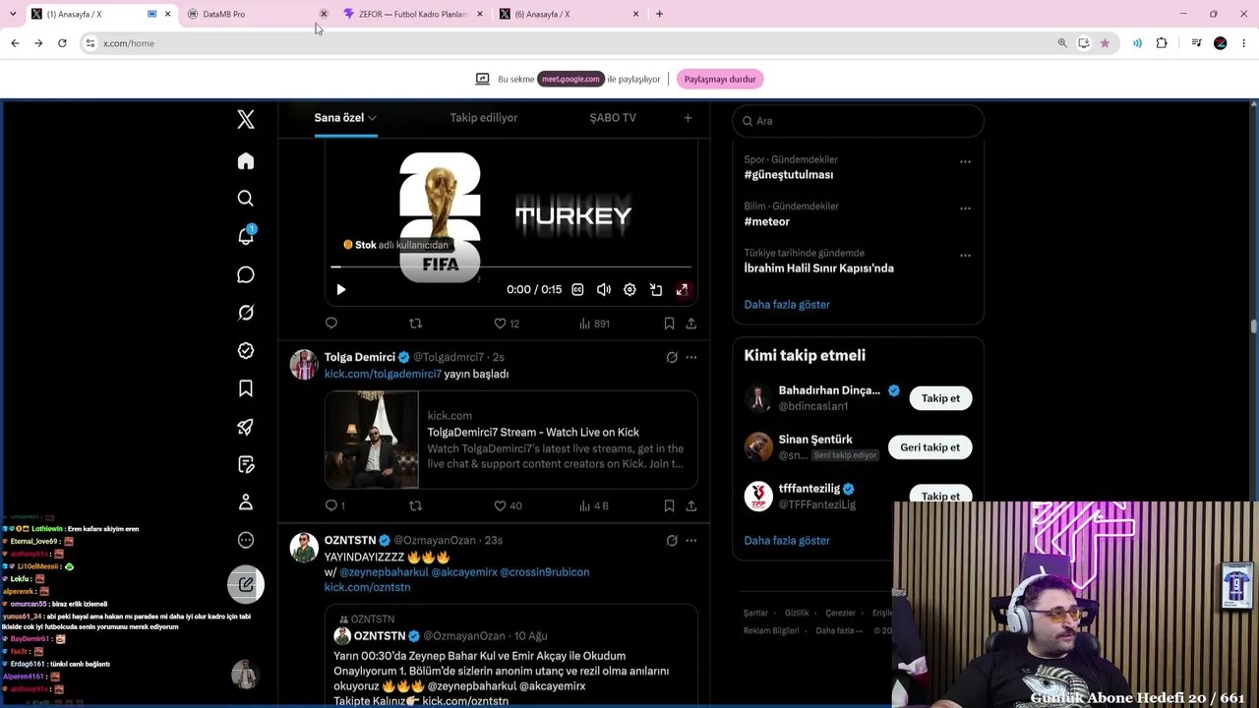Open options for İbrahim Halil Sınır Kapısı'nda trend
The height and width of the screenshot is (708, 1259).
coord(965,256)
